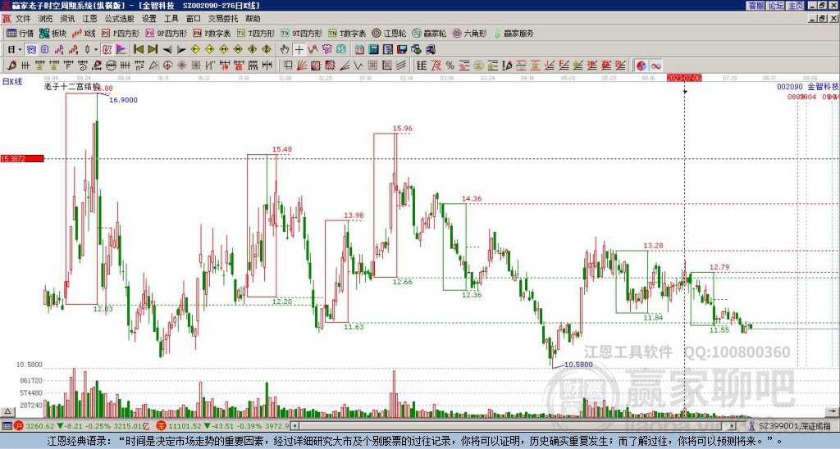The image size is (840, 449).
Task: Open the 帮助 menu
Action: click(x=253, y=19)
